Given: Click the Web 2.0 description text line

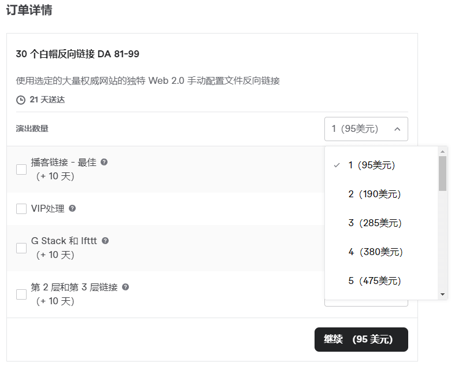Looking at the screenshot, I should coord(148,80).
